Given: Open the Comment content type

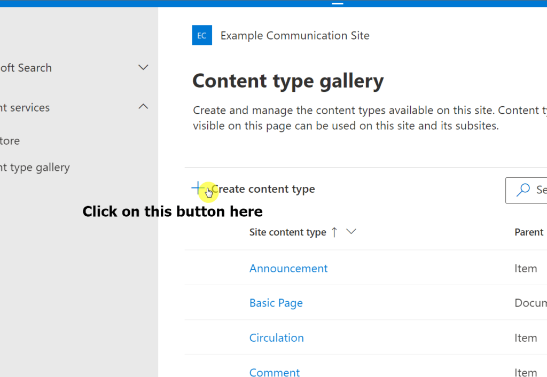Looking at the screenshot, I should click(x=275, y=372).
